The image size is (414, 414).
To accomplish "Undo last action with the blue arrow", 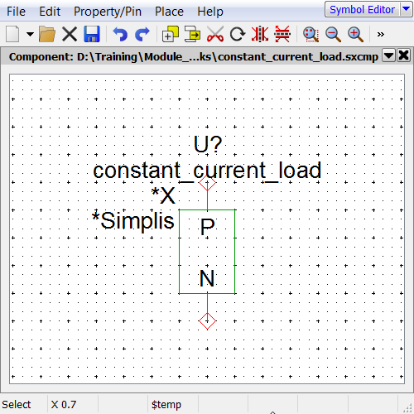I will point(120,34).
